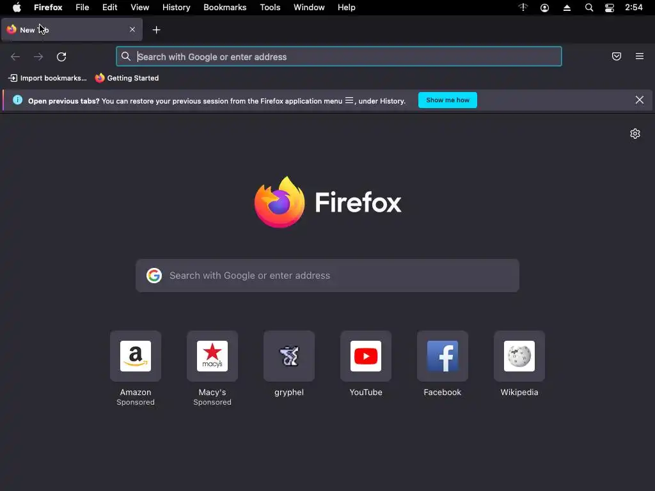Click the Back navigation arrow
Screen dimensions: 655x491
tap(15, 57)
